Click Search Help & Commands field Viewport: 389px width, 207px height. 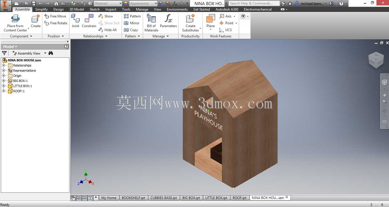coord(254,3)
